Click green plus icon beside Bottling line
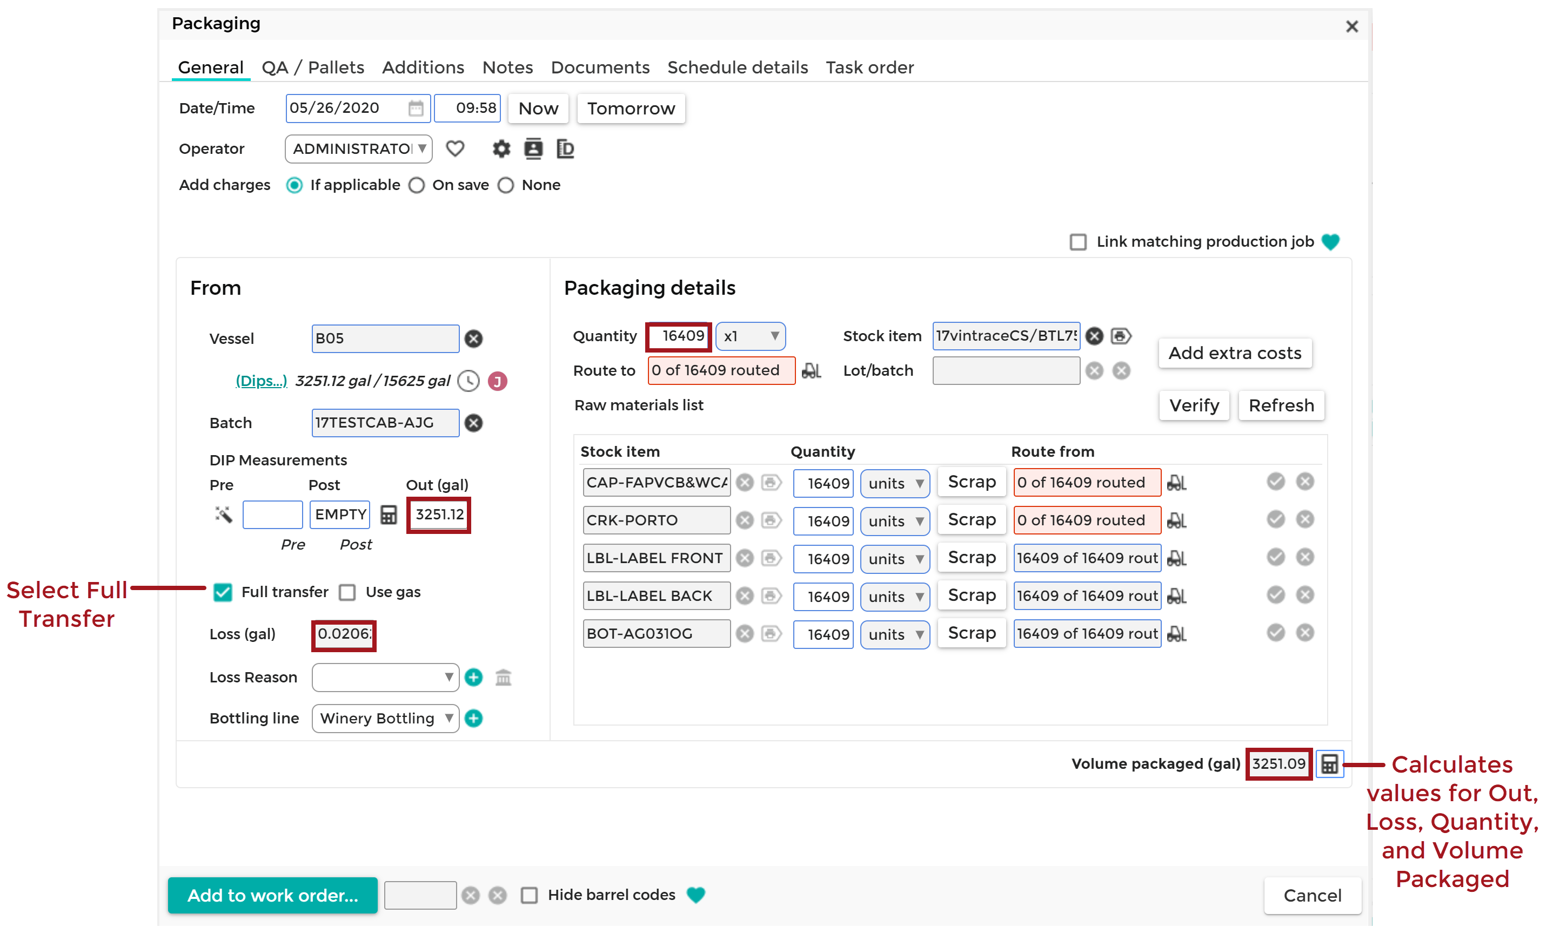This screenshot has height=934, width=1553. [473, 718]
